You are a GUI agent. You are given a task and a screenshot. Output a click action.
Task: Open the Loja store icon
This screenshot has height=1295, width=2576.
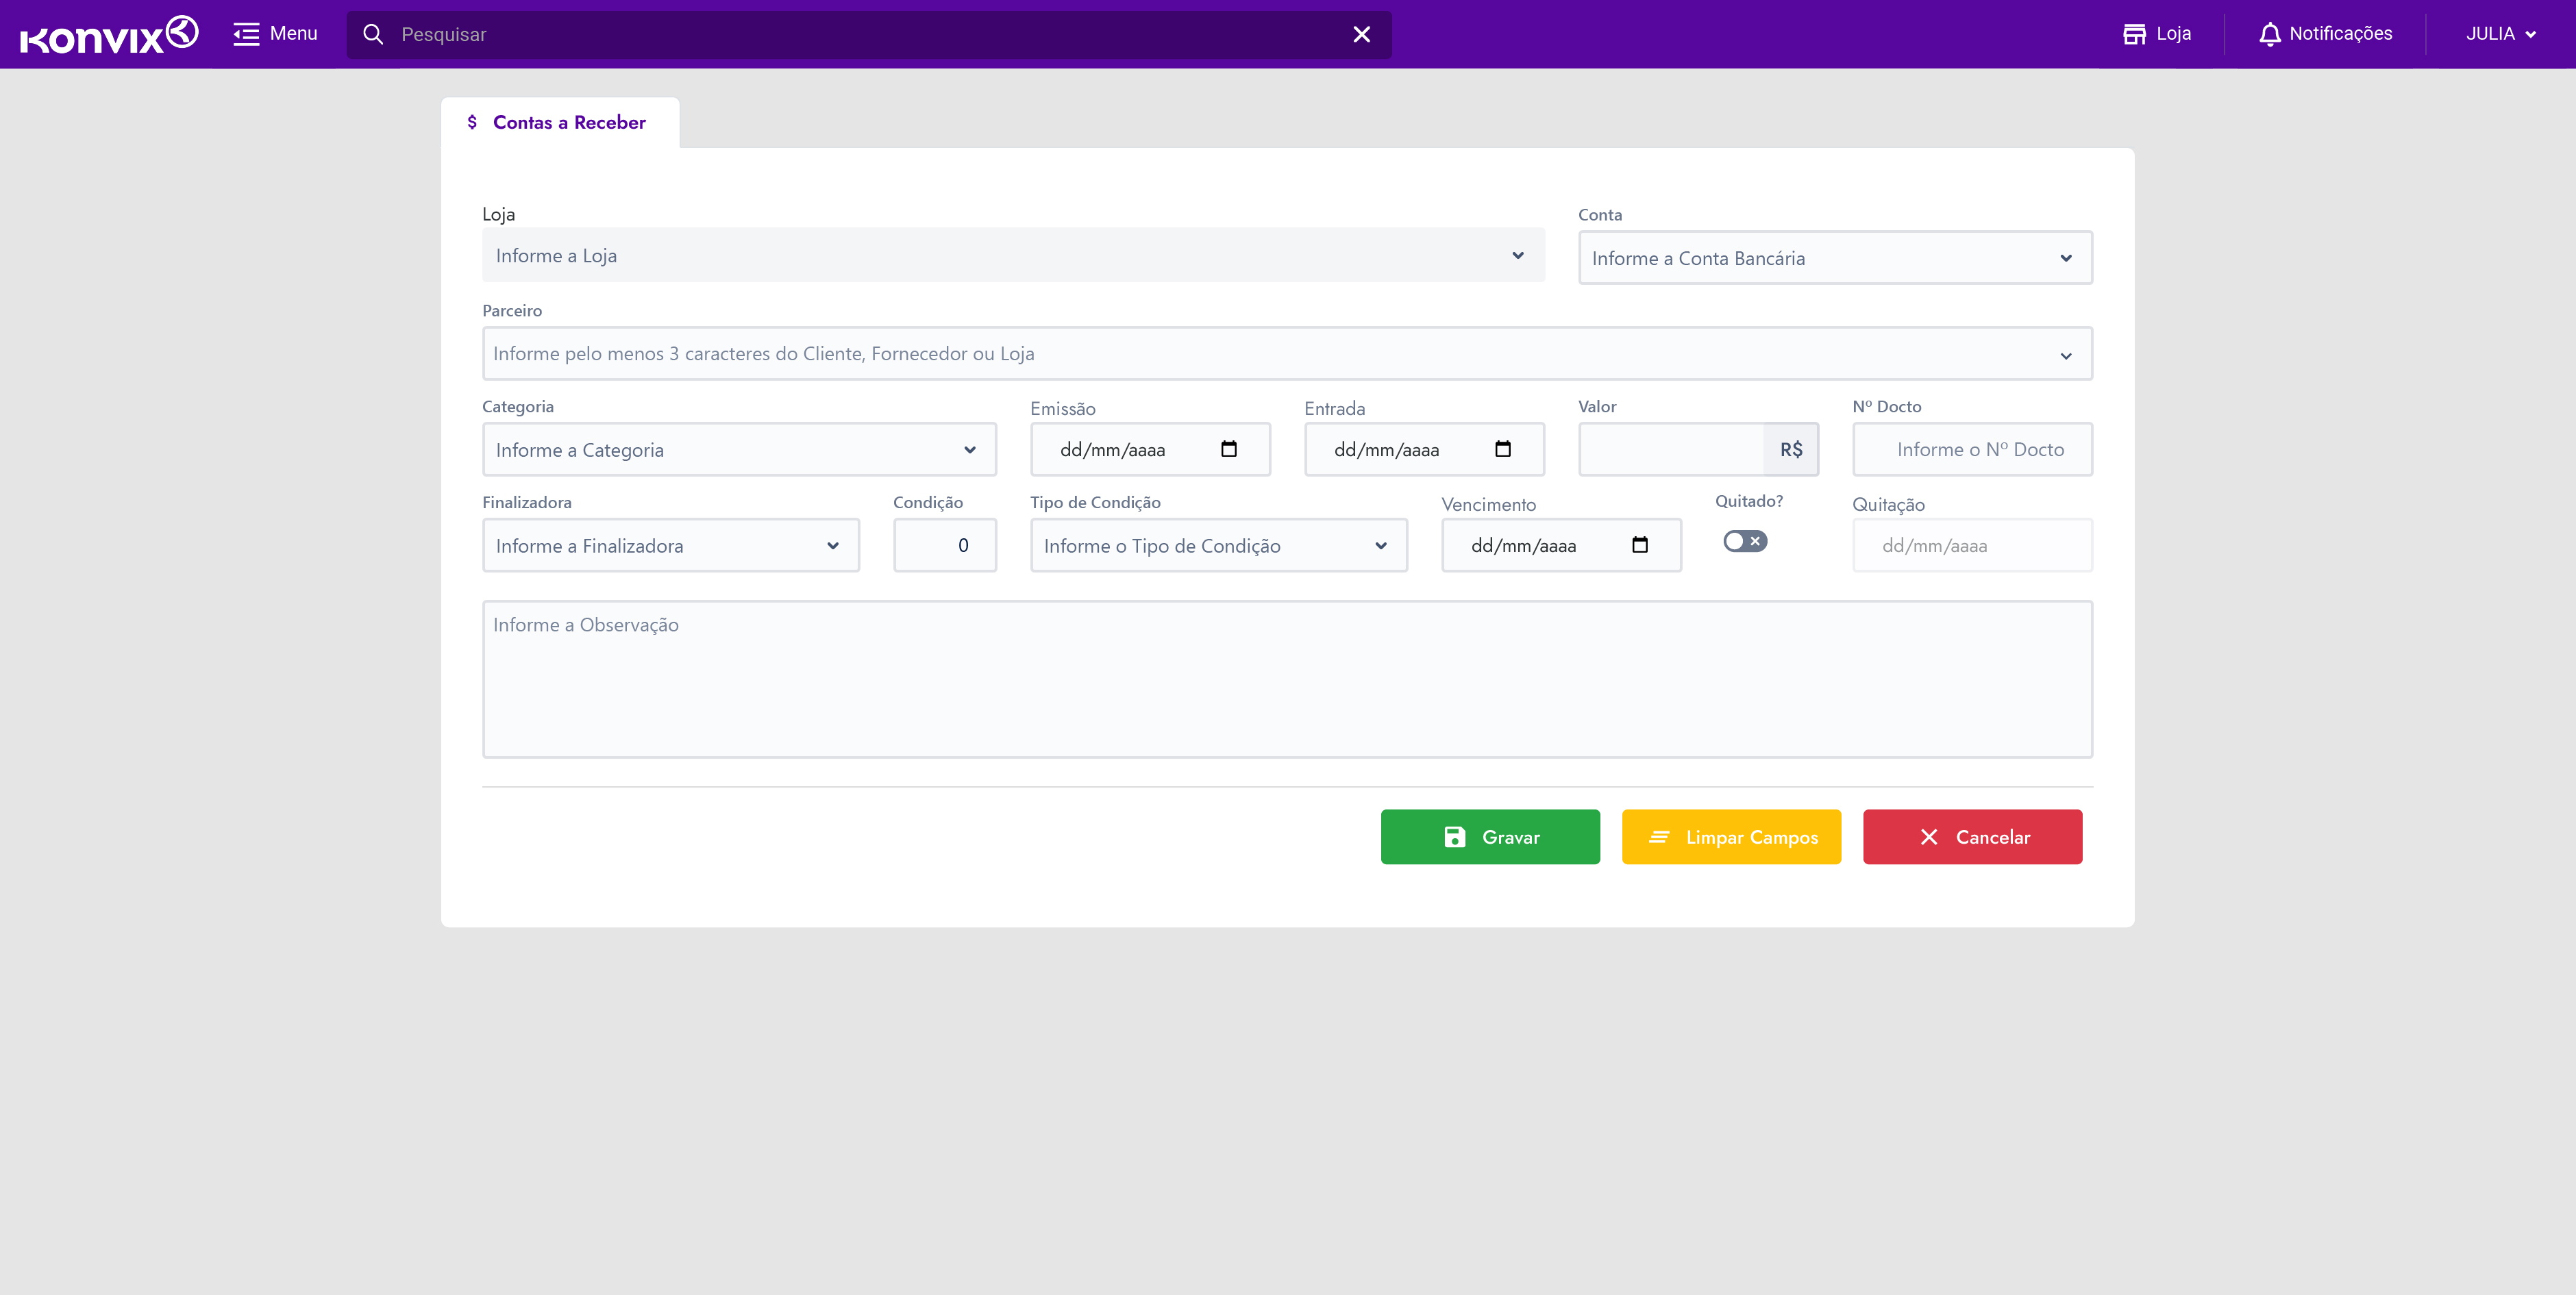2134,34
